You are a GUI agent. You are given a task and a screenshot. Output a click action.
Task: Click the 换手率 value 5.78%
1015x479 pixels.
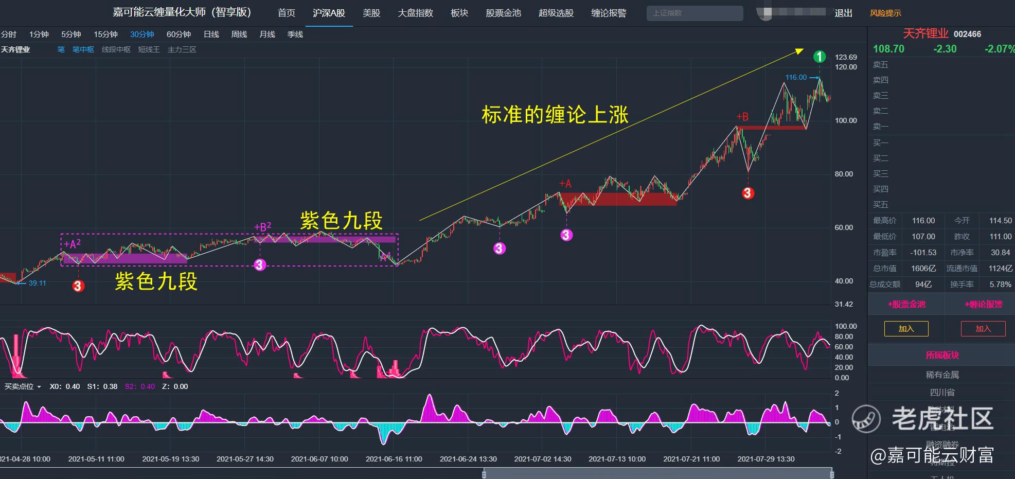click(x=1001, y=285)
